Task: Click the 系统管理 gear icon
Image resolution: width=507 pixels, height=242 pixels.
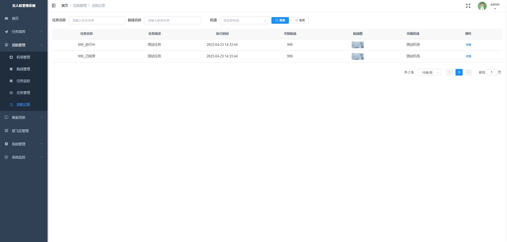Action: click(x=6, y=144)
